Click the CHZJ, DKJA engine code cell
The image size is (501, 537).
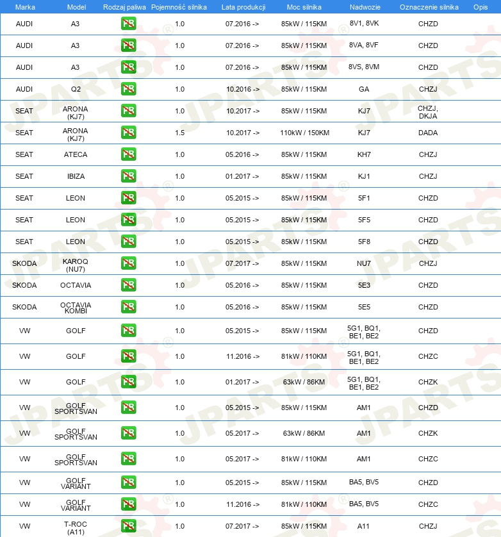tap(428, 112)
